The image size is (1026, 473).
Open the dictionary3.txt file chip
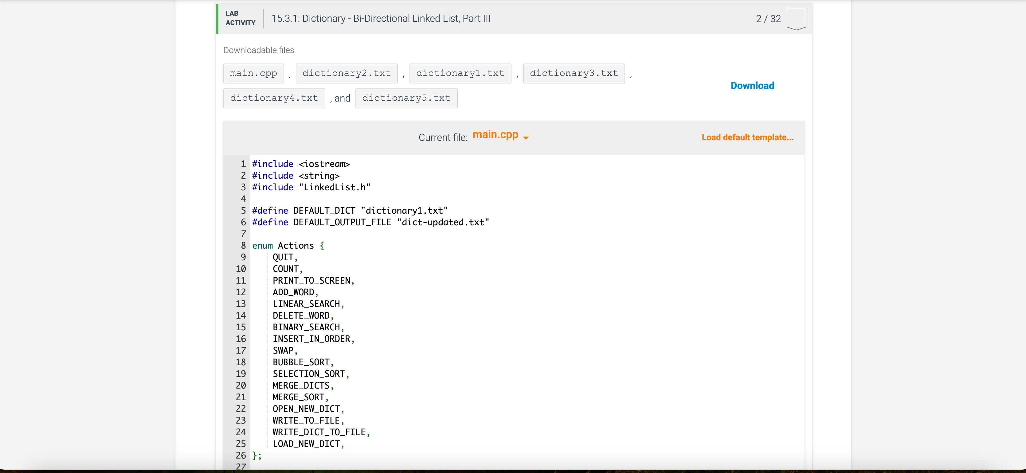click(574, 73)
